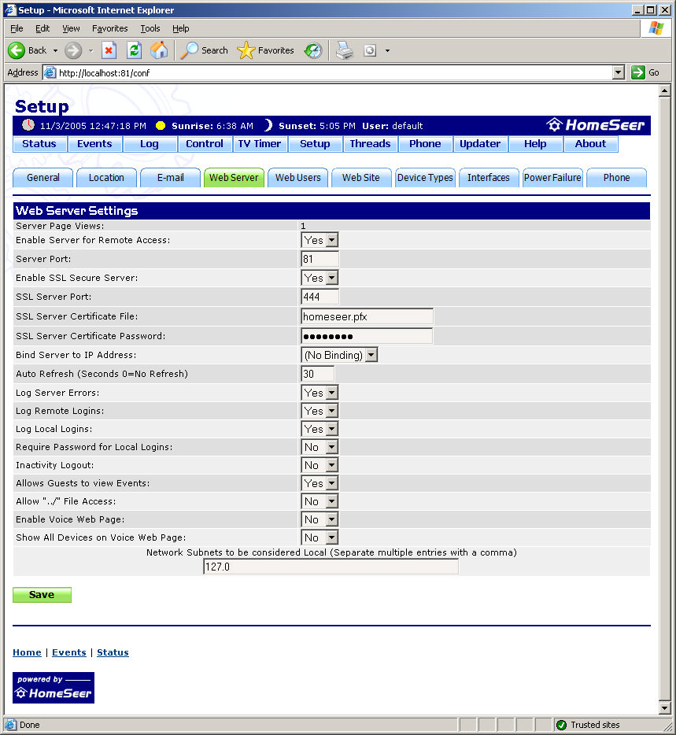
Task: Open the Help menu in the menu bar
Action: coord(180,28)
